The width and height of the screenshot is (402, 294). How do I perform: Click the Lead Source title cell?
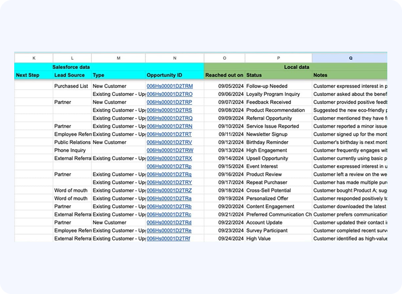tap(72, 75)
